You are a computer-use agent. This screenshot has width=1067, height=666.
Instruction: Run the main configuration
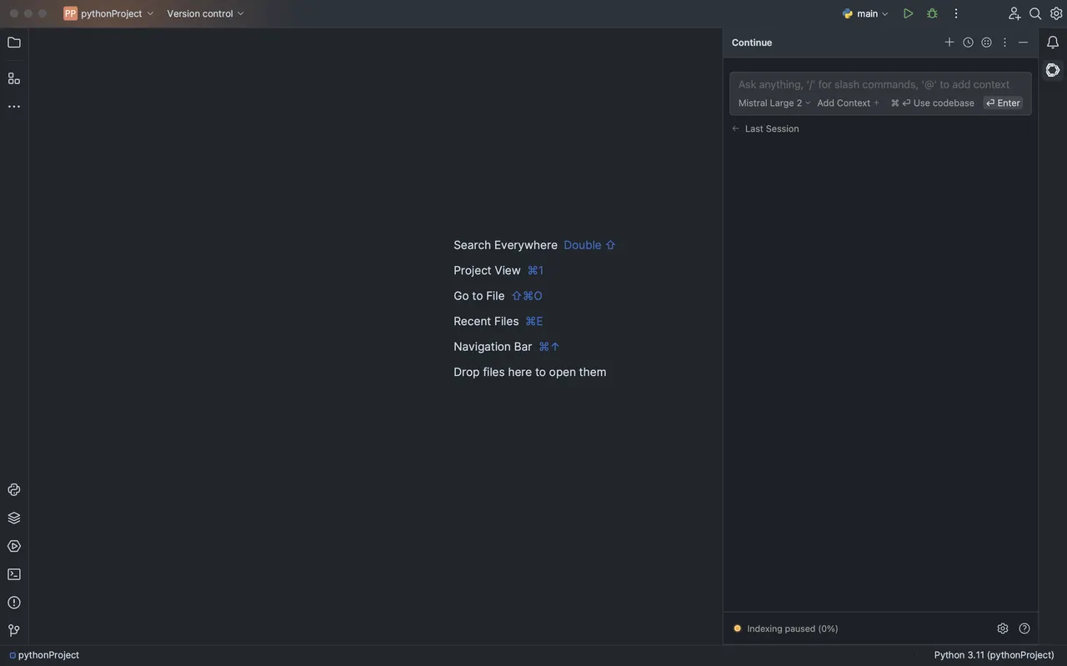click(908, 13)
